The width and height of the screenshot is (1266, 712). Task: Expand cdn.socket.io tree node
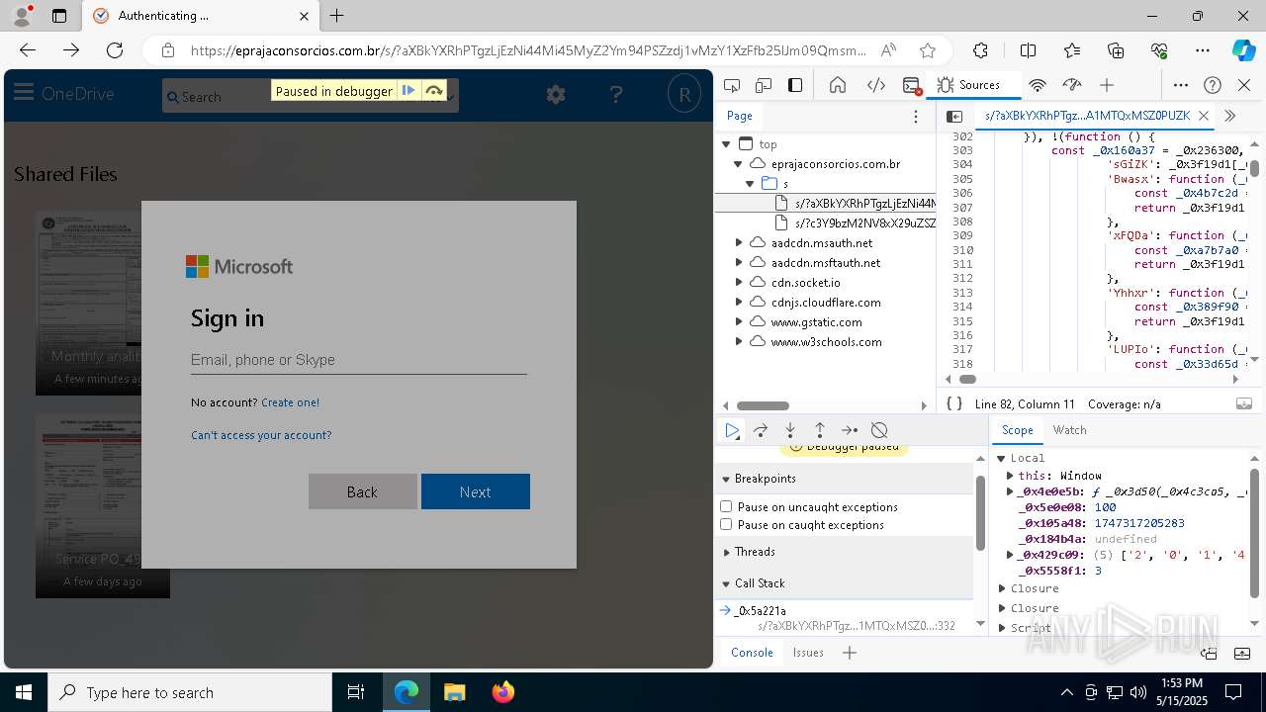point(738,282)
